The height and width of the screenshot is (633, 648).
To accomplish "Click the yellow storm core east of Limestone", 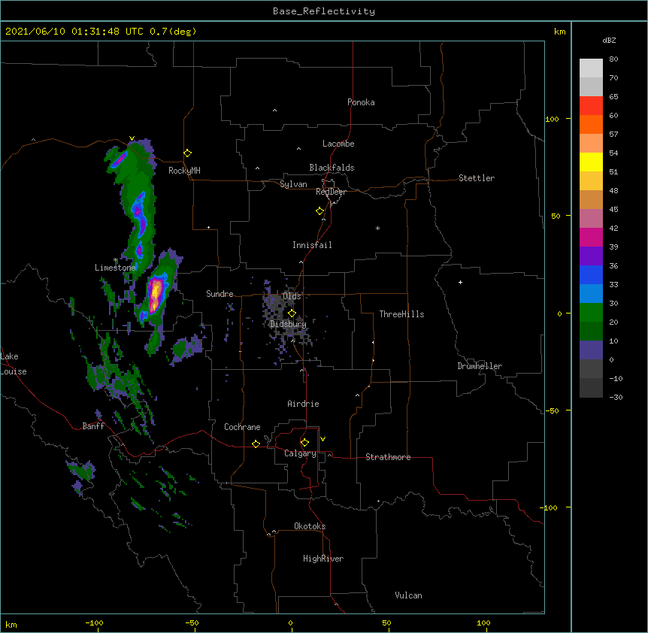I will click(156, 293).
